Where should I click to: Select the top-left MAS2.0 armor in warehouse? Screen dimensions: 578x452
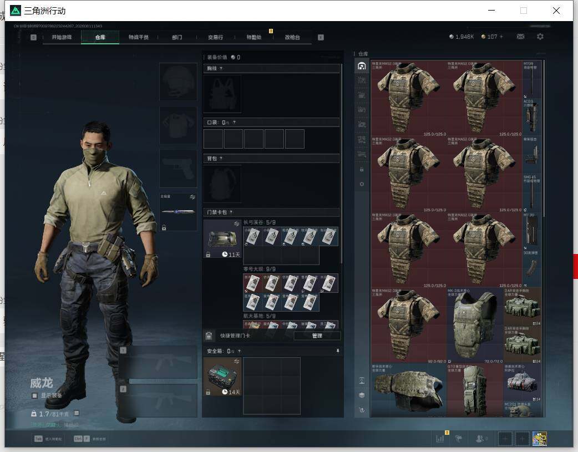(409, 98)
